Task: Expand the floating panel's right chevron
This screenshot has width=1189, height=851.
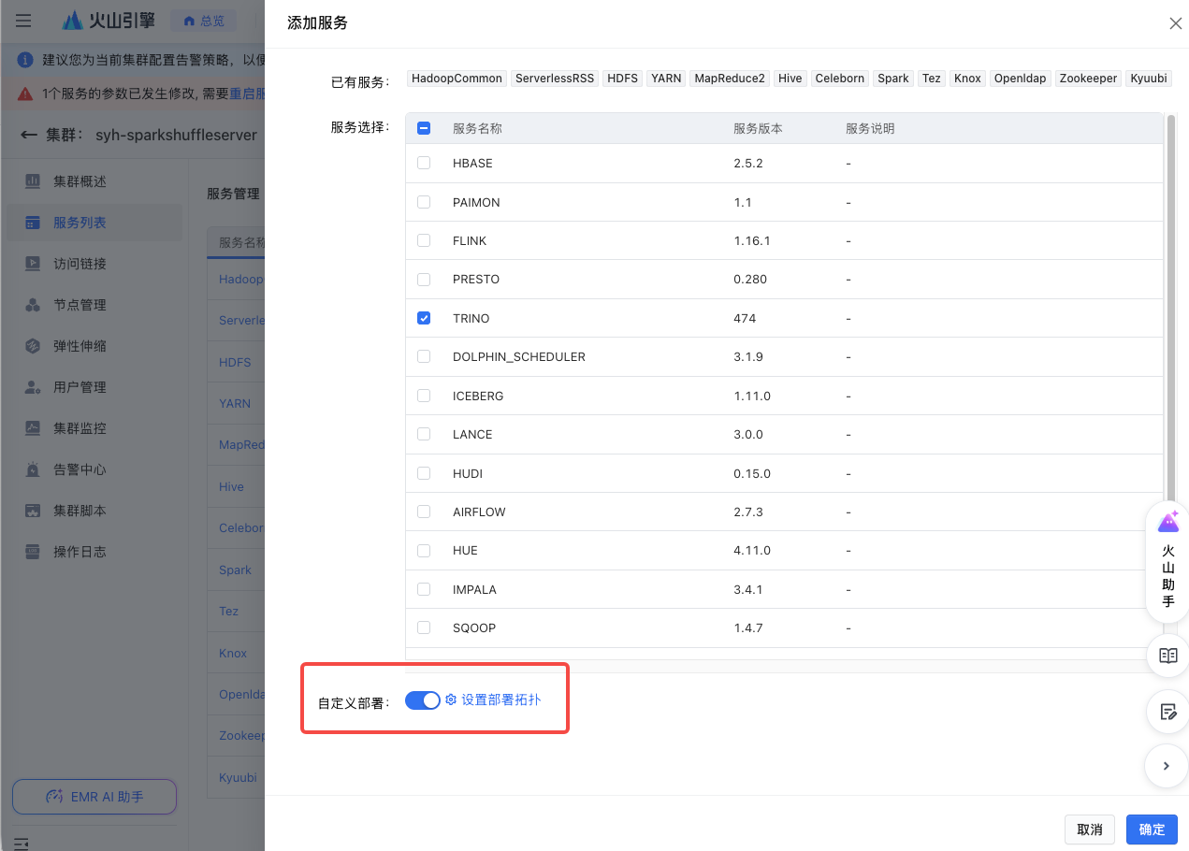Action: [x=1167, y=766]
